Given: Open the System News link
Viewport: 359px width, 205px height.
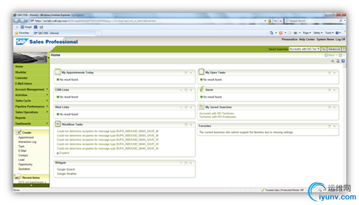Looking at the screenshot, I should [325, 39].
